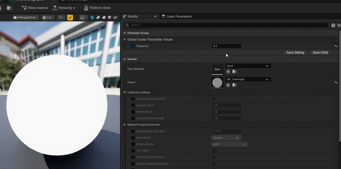The width and height of the screenshot is (341, 169).
Task: Uncheck the Frequency parameter checkbox
Action: pos(133,46)
